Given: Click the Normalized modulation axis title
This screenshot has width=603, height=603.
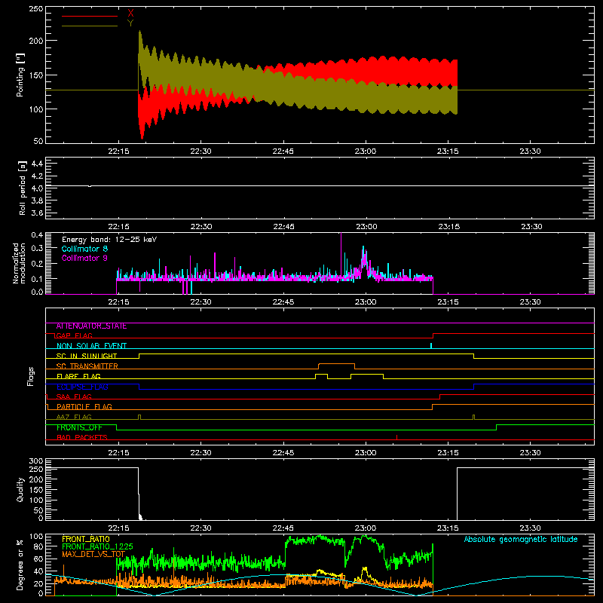Looking at the screenshot, I should click(x=20, y=263).
